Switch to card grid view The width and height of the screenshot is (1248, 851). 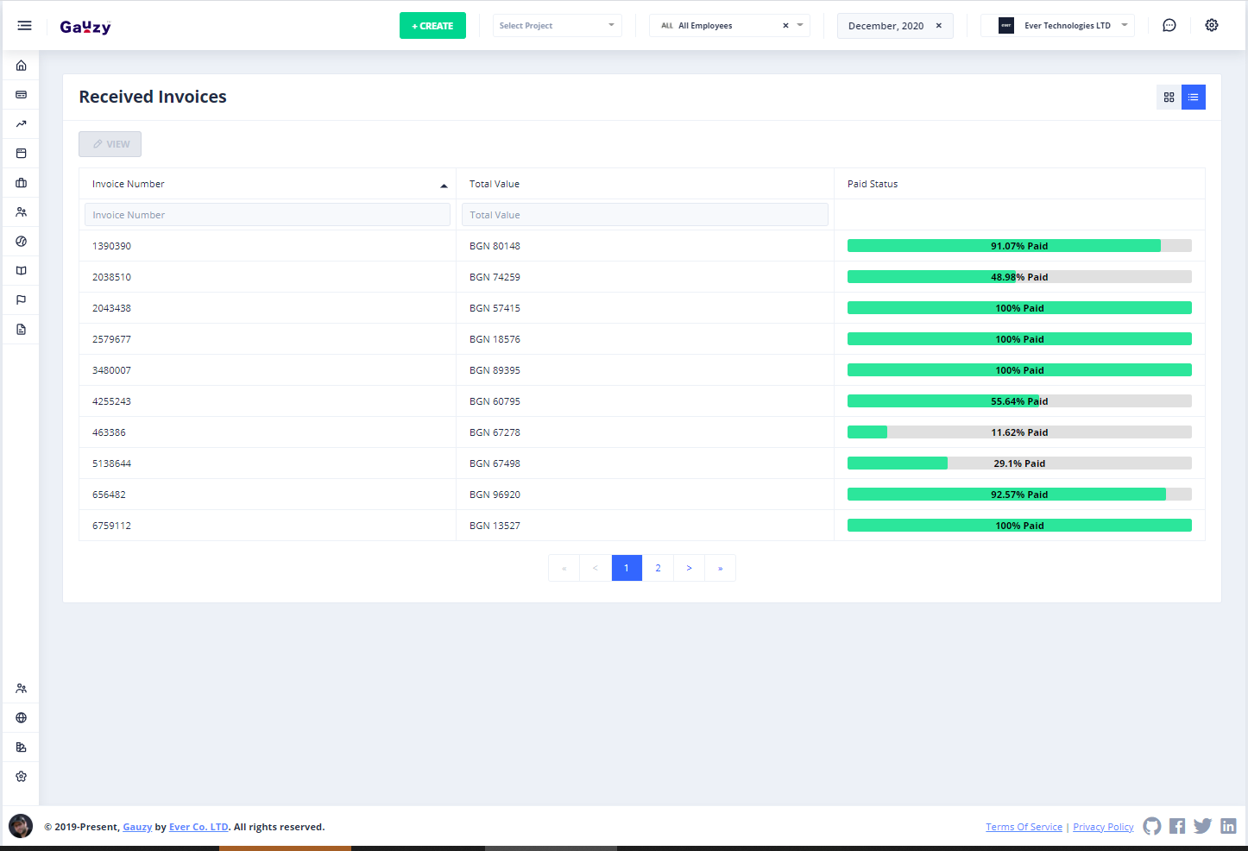1169,98
